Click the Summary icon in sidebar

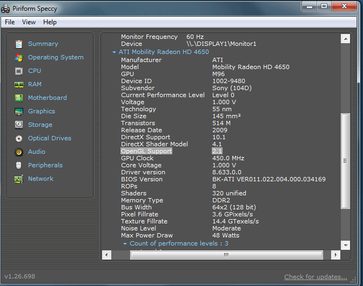point(19,44)
